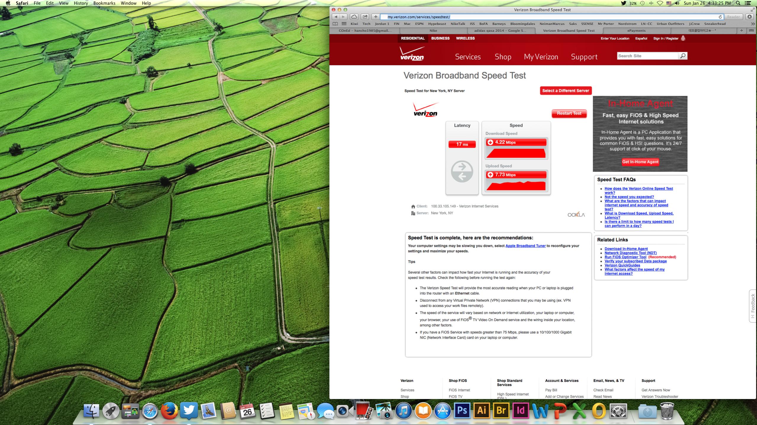Open the My Verizon navigation item
This screenshot has width=757, height=425.
[541, 57]
